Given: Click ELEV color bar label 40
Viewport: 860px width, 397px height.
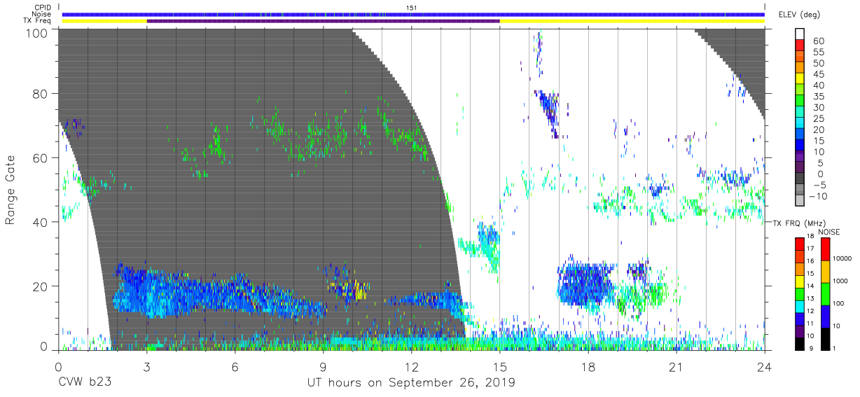Looking at the screenshot, I should (x=818, y=85).
